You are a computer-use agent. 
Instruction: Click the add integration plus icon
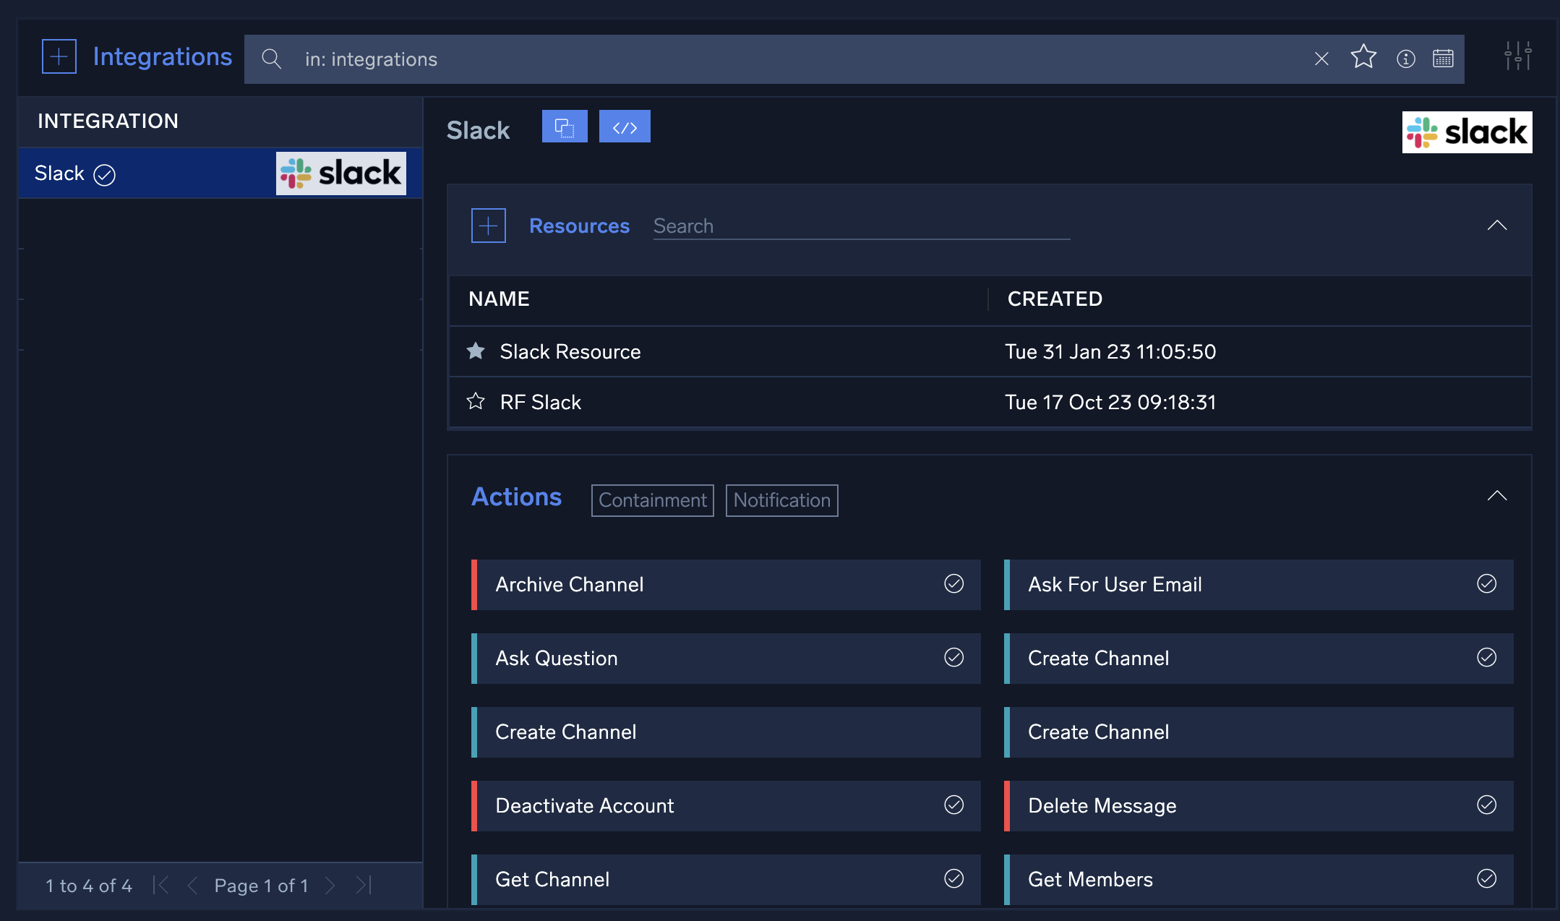pyautogui.click(x=59, y=56)
